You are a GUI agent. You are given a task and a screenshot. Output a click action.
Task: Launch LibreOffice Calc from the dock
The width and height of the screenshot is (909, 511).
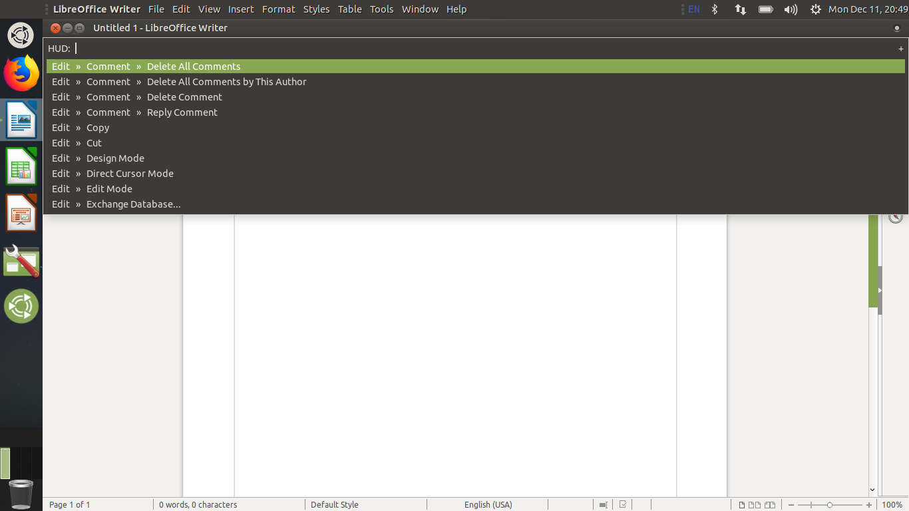(x=21, y=166)
